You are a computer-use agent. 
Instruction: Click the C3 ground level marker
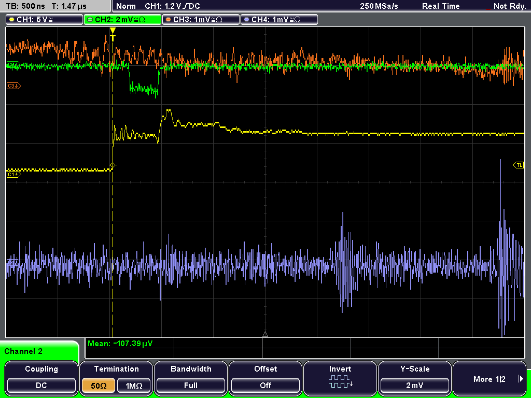pos(14,86)
